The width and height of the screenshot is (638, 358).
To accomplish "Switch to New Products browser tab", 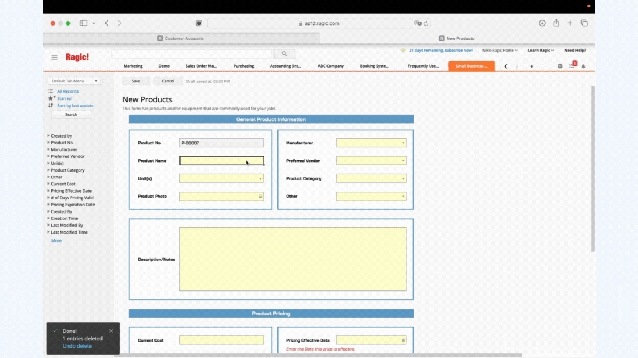I will pos(456,38).
